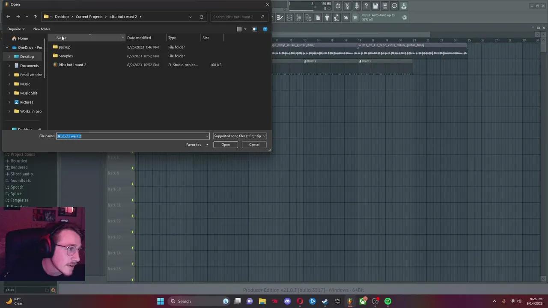
Task: Toggle the preview pane icon in dialog
Action: coord(255,29)
